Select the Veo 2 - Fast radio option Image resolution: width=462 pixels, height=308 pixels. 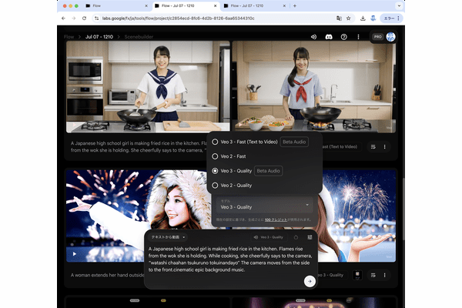tap(229, 156)
